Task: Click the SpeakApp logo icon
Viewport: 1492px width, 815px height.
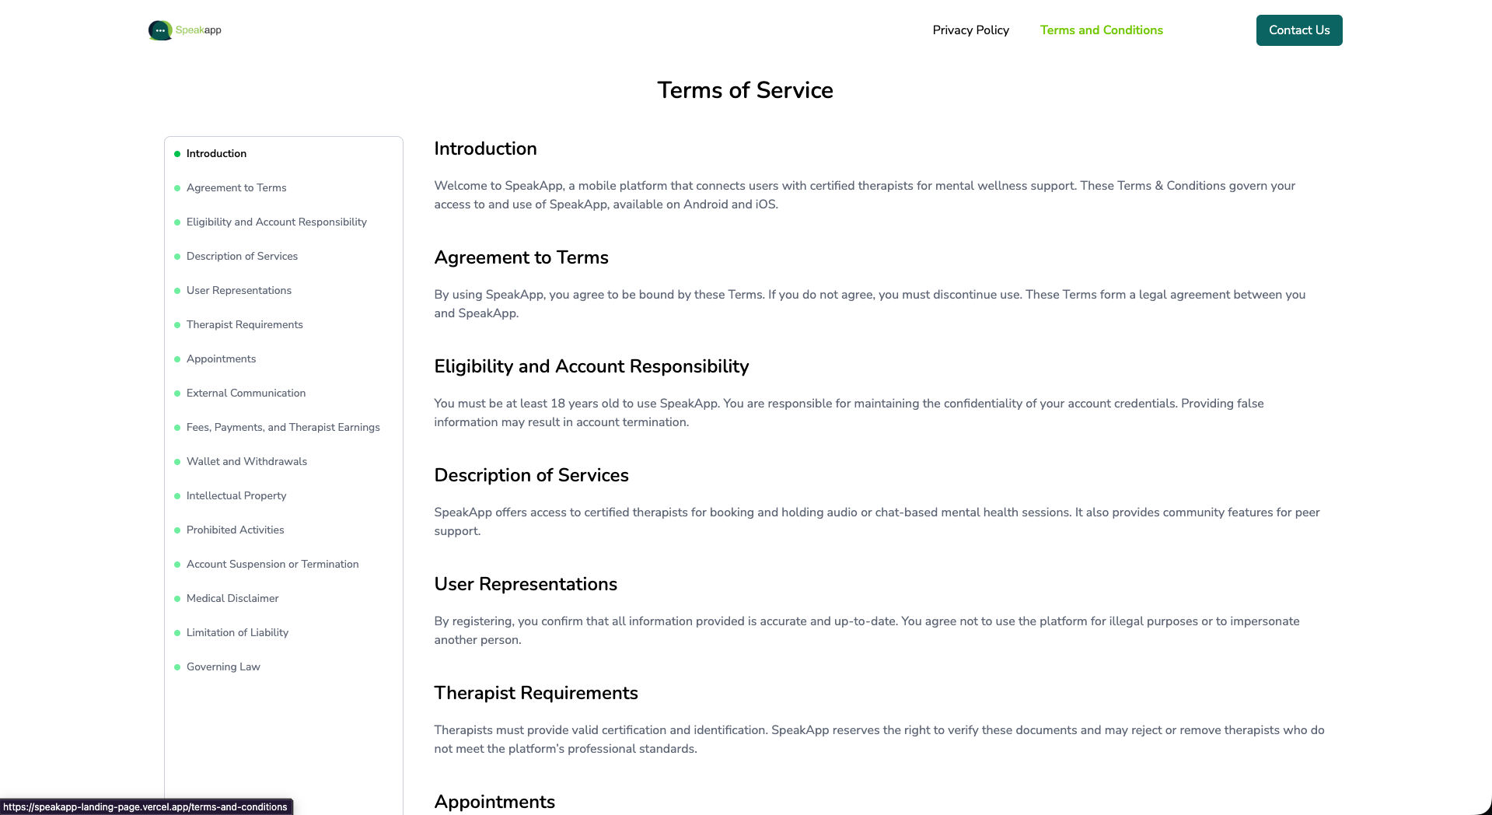Action: point(159,30)
